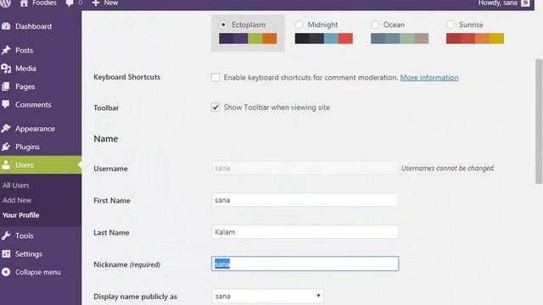543x305 pixels.
Task: Click the Ocean color palette swatch
Action: (400, 38)
